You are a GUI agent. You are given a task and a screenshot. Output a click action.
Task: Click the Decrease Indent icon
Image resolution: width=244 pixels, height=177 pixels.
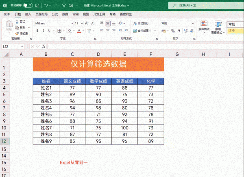pyautogui.click(x=120, y=31)
